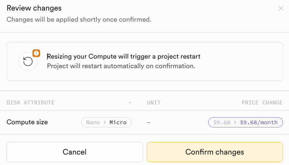Screen dimensions: 289x165
Task: Confirm the compute changes
Action: (x=215, y=152)
